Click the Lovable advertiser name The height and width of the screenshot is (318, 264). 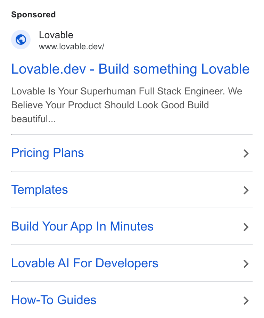pos(56,35)
